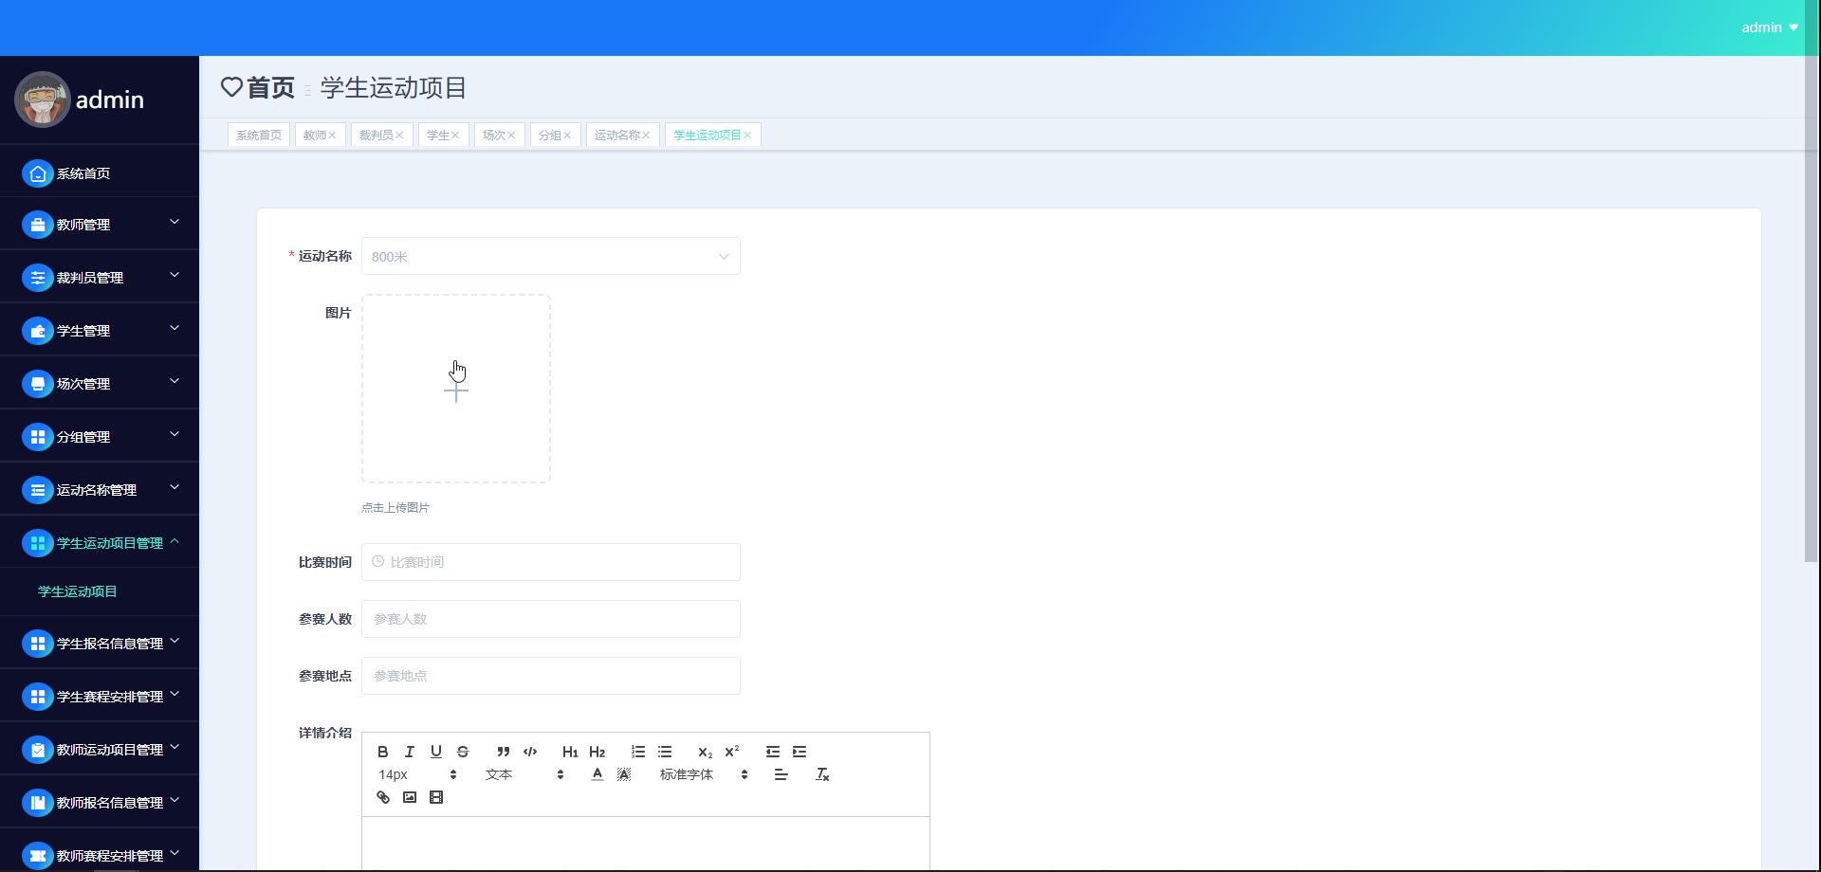1821x872 pixels.
Task: Expand the 运动名称管理 sidebar menu
Action: pos(100,489)
